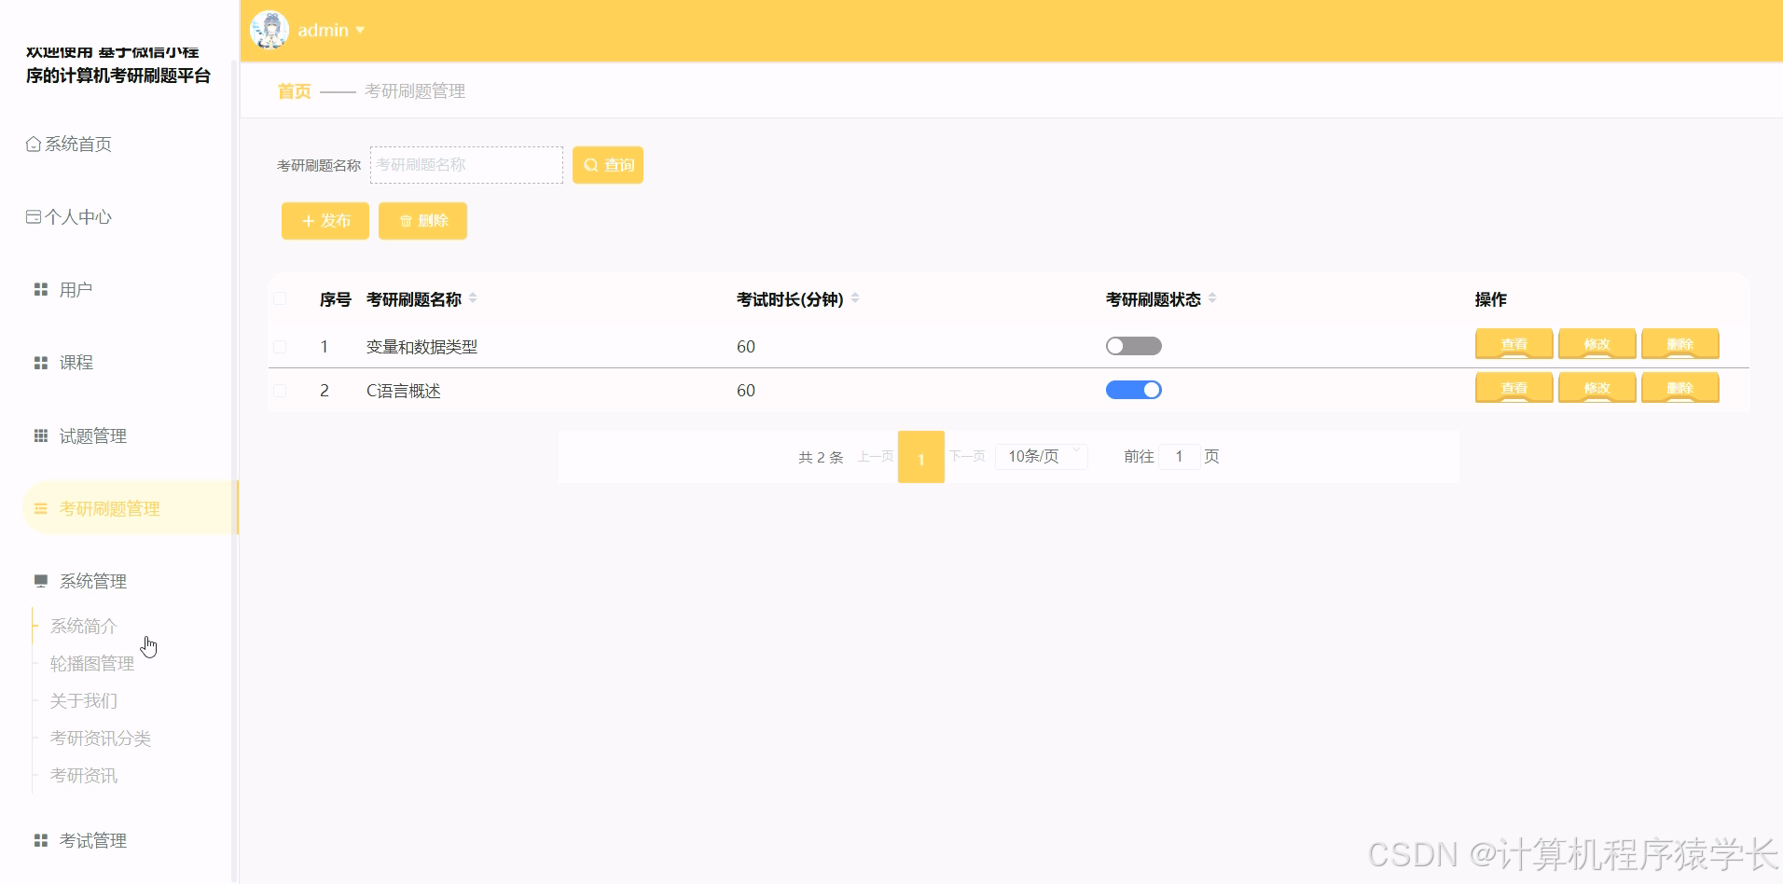
Task: Click the 考研刷题管理 list icon
Action: 39,508
